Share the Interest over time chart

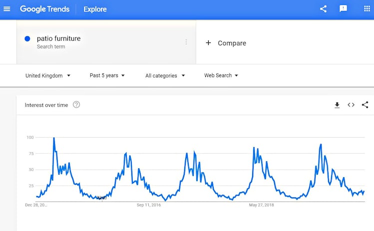(365, 105)
